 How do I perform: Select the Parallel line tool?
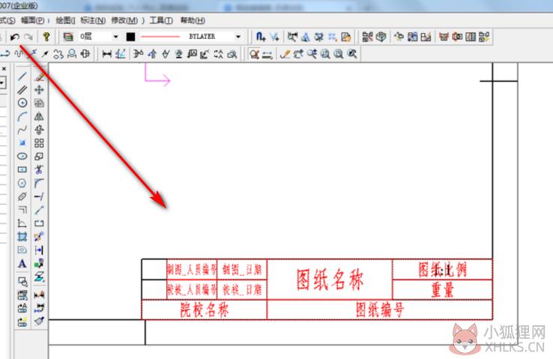pyautogui.click(x=22, y=90)
